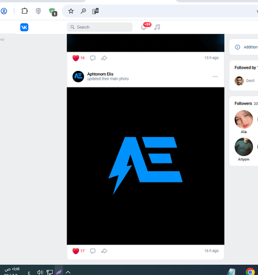Click the Search field in VK header
Screen dimensions: 258x275
tap(100, 27)
